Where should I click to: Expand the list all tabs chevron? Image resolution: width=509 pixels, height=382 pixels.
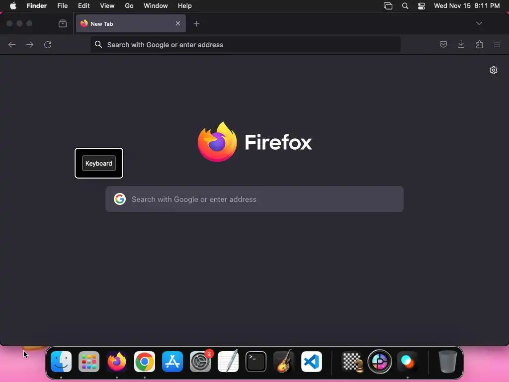click(x=479, y=23)
